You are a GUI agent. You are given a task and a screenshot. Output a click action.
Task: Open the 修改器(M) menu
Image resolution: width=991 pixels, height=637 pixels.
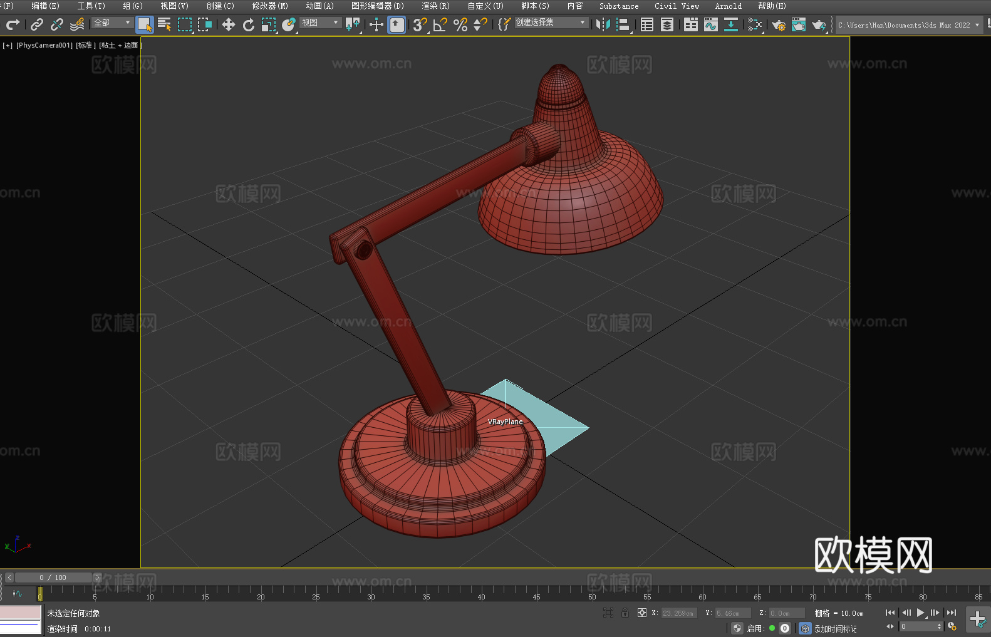(x=270, y=6)
